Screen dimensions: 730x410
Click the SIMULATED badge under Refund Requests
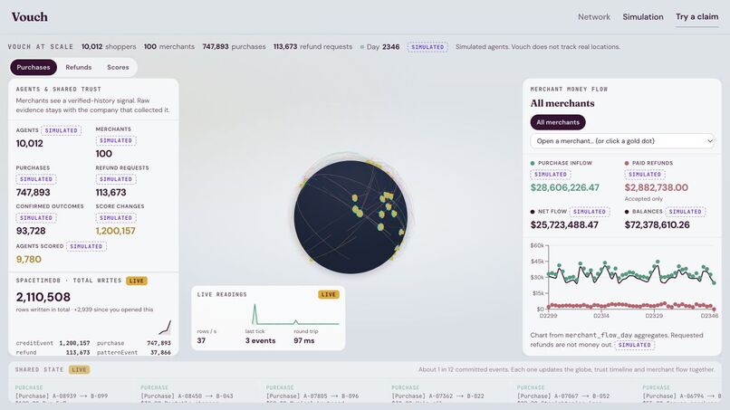point(116,179)
